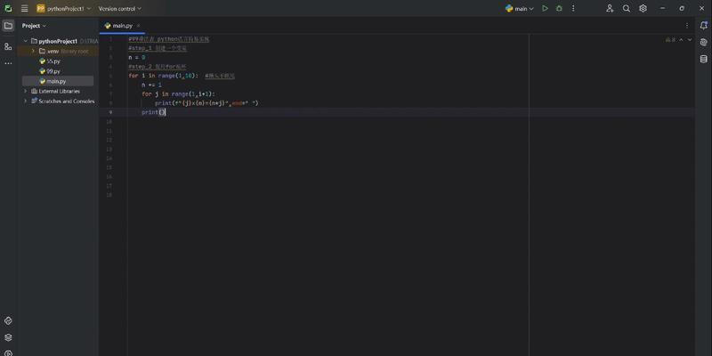Collapse the pythonProject1 root folder

[x=26, y=41]
